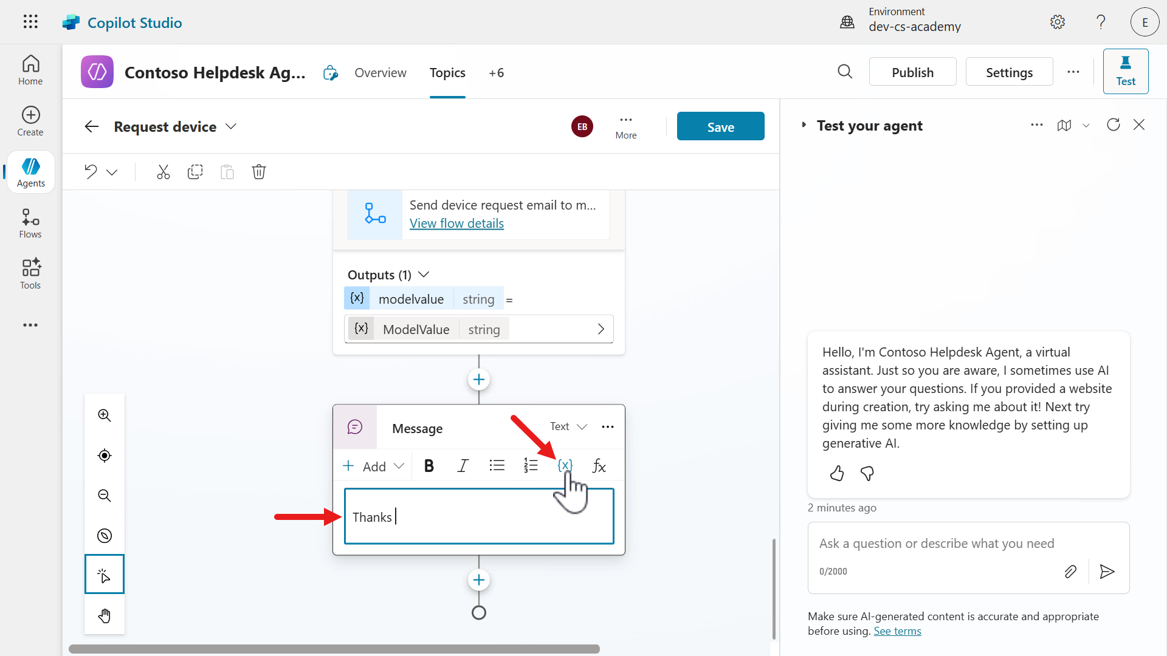
Task: Open the View flow details link
Action: coord(456,224)
